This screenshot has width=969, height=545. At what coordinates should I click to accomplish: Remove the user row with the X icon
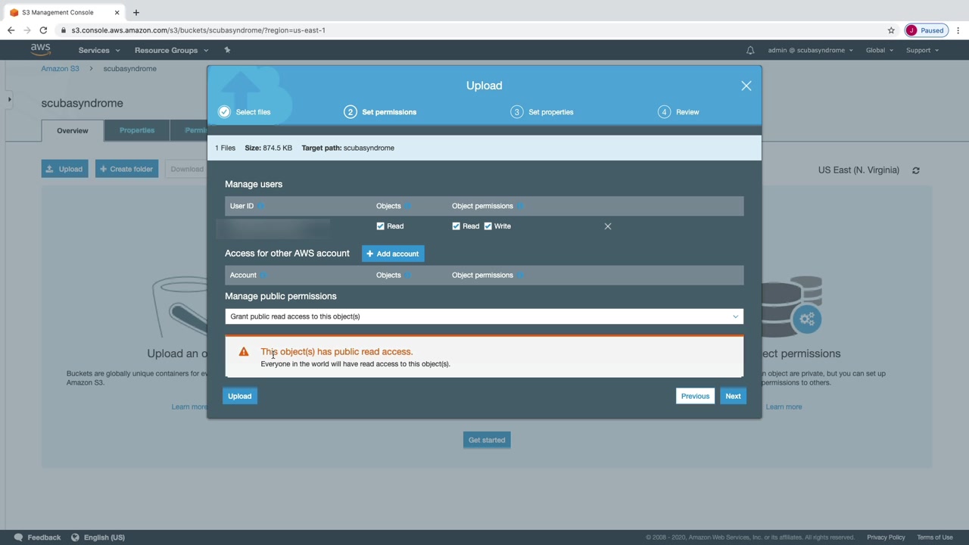pyautogui.click(x=607, y=226)
